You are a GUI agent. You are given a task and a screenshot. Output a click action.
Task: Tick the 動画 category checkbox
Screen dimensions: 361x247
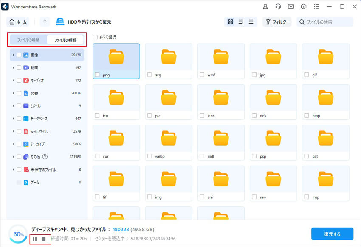[19, 67]
